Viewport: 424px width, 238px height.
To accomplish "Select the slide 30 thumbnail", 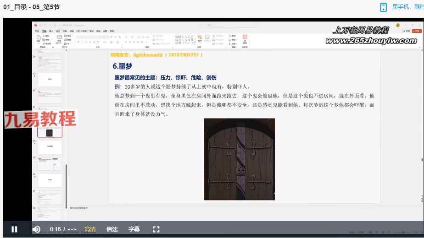I will (50, 80).
